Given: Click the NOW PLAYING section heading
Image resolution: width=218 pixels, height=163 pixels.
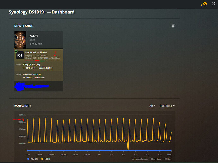Looking at the screenshot, I should point(24,26).
